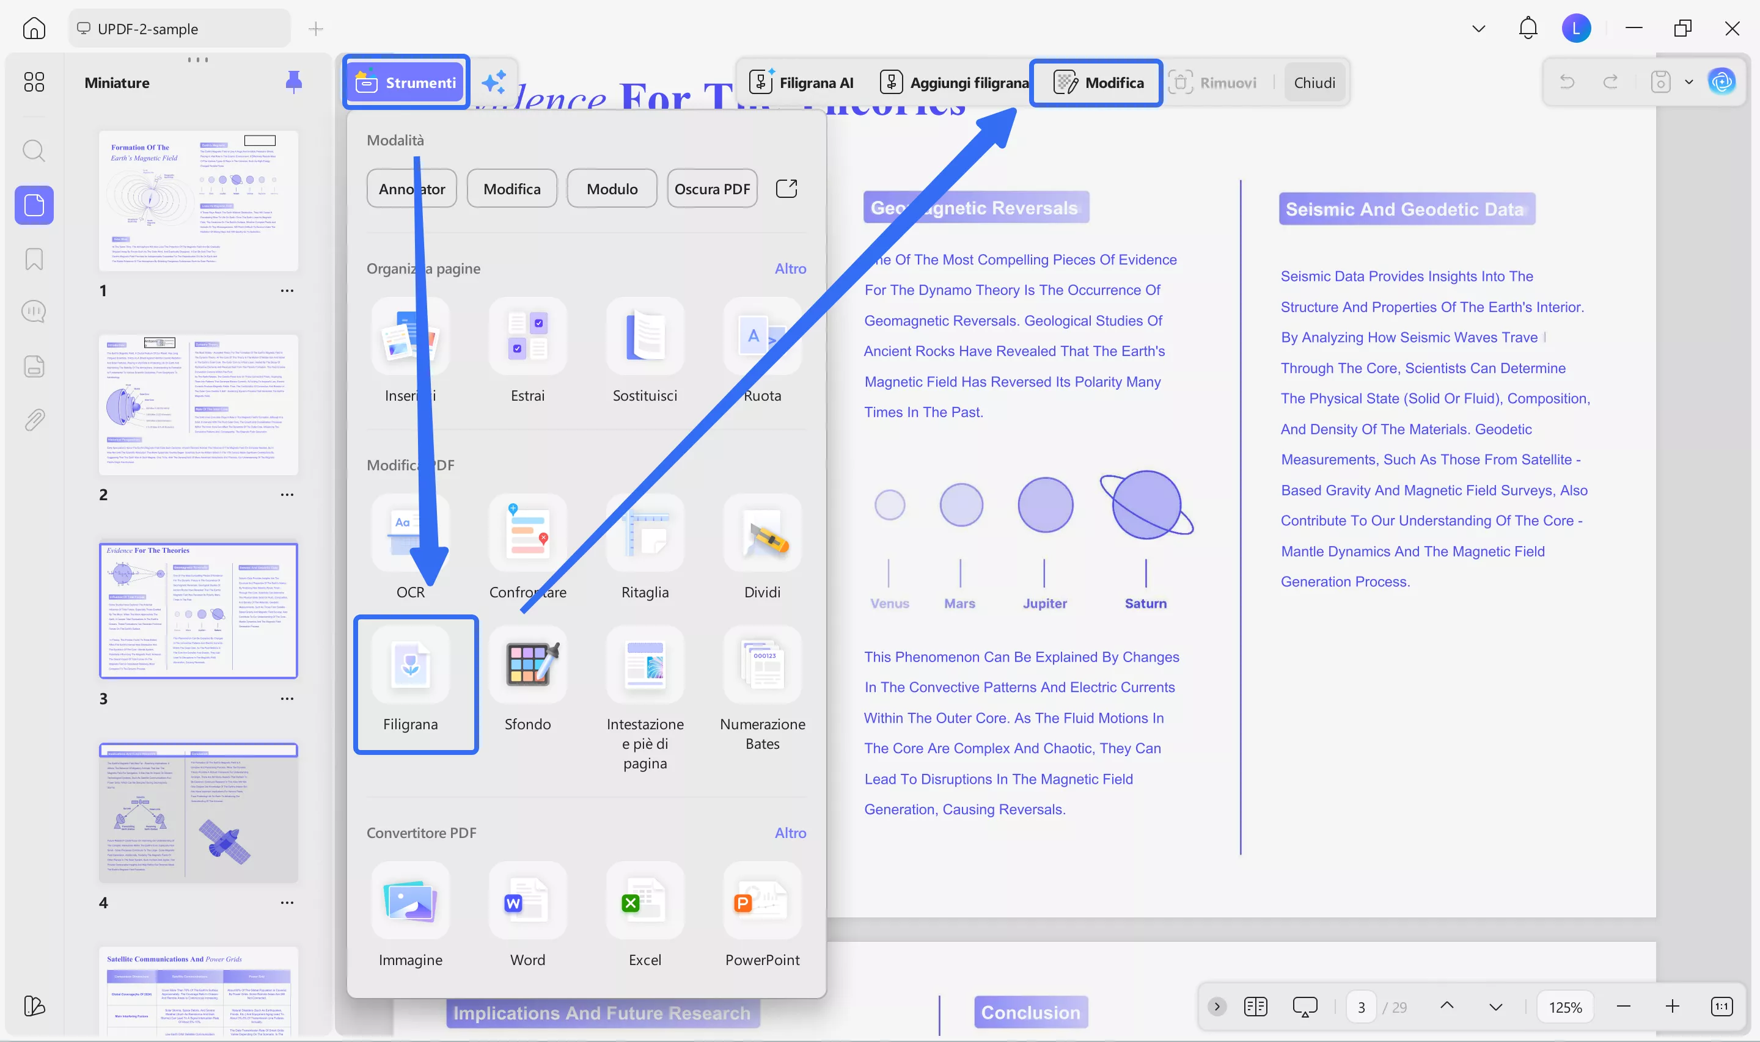1760x1042 pixels.
Task: Toggle the two-page reading view icon
Action: click(1255, 1006)
